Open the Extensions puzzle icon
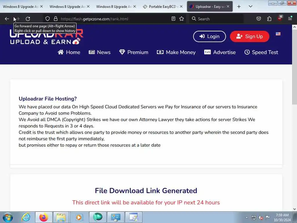The height and width of the screenshot is (223, 297). (x=269, y=19)
